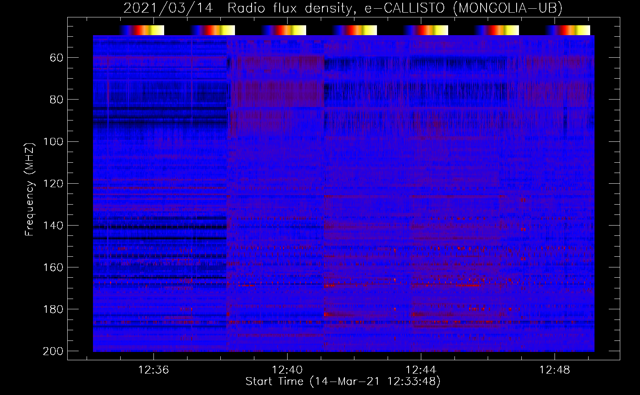Click the 12:48 time axis label
The width and height of the screenshot is (640, 395).
[x=555, y=370]
